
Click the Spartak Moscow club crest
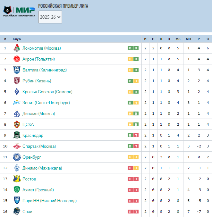point(17,146)
